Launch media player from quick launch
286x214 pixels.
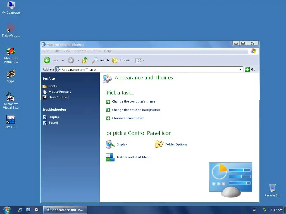pos(37,210)
